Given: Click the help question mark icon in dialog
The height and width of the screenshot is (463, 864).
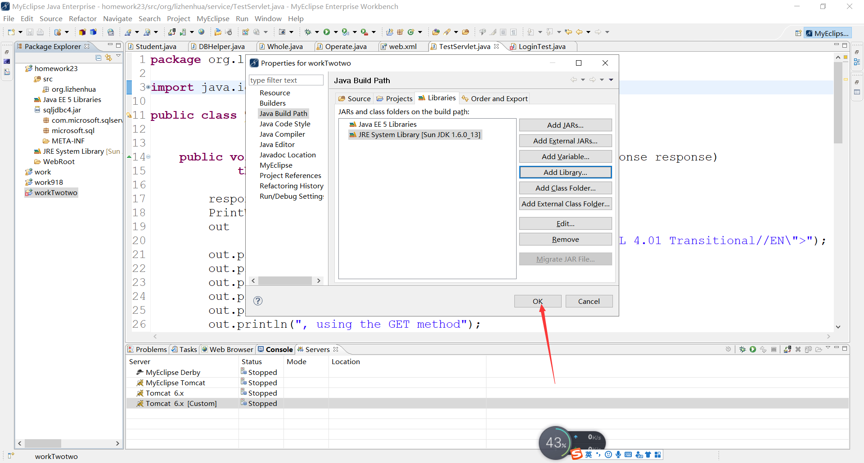Looking at the screenshot, I should (258, 301).
